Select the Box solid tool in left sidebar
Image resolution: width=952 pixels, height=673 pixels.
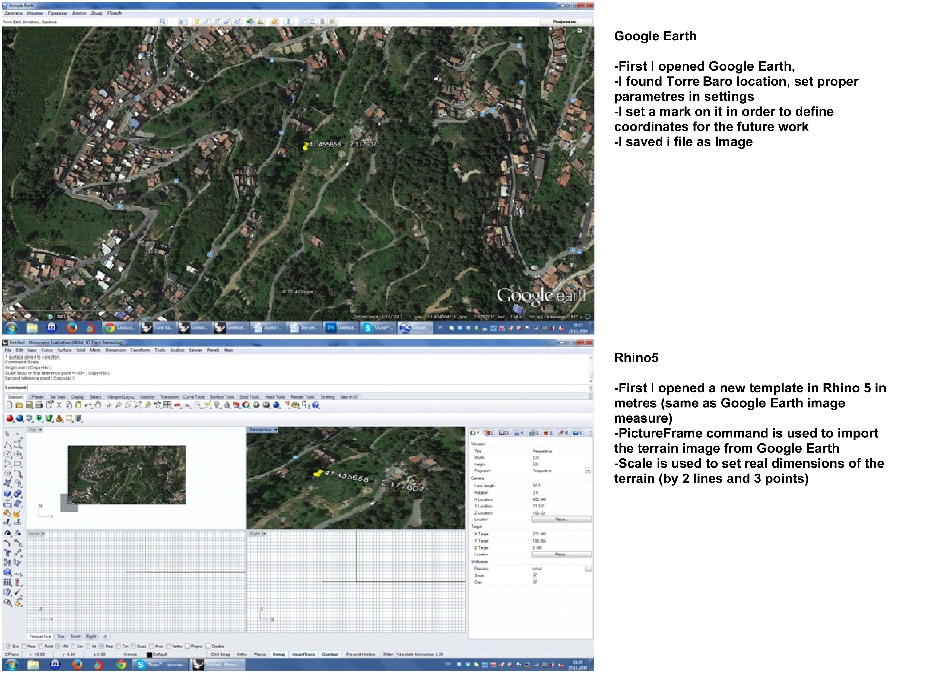pos(8,493)
